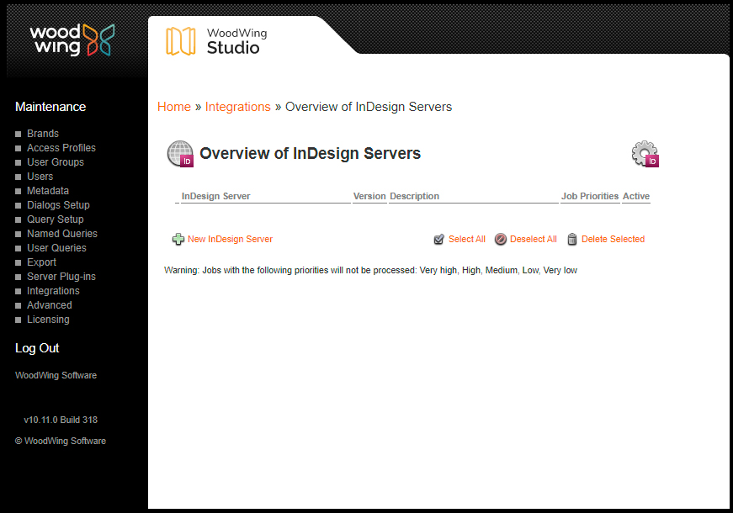Viewport: 733px width, 513px height.
Task: Click the InDesign Server column header
Action: 216,196
